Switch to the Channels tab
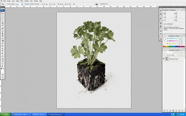 [x=172, y=50]
